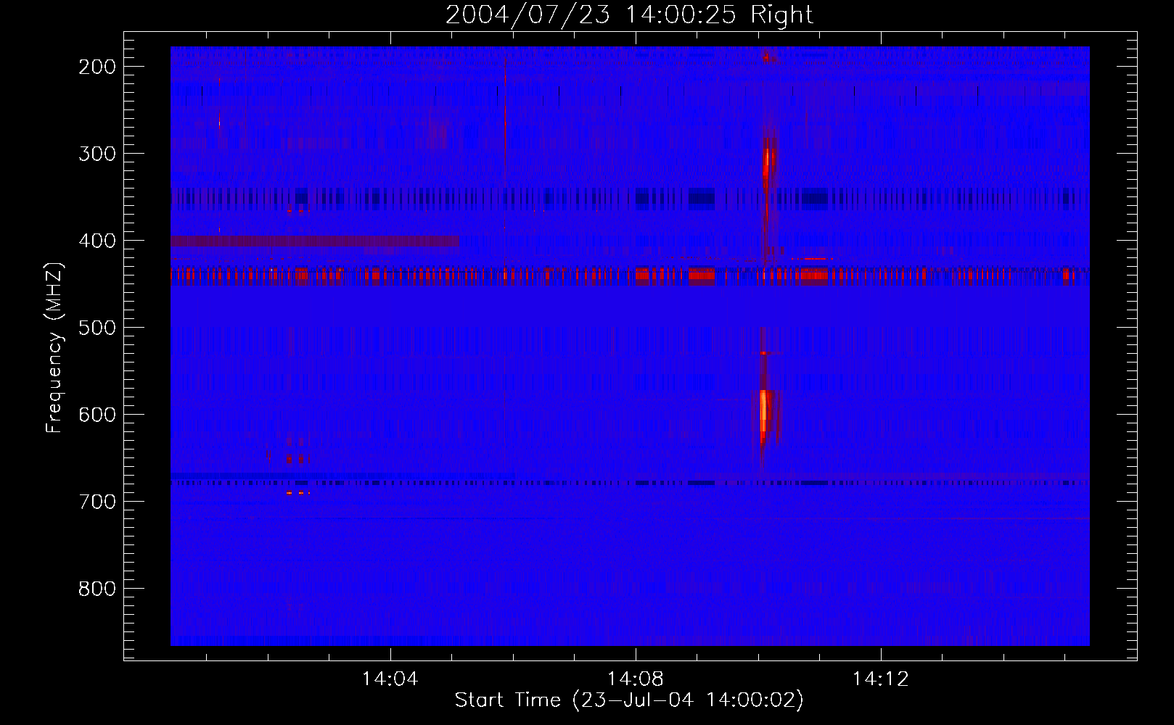Click the dark red horizontal band at 400 MHz
The width and height of the screenshot is (1174, 725).
point(315,241)
